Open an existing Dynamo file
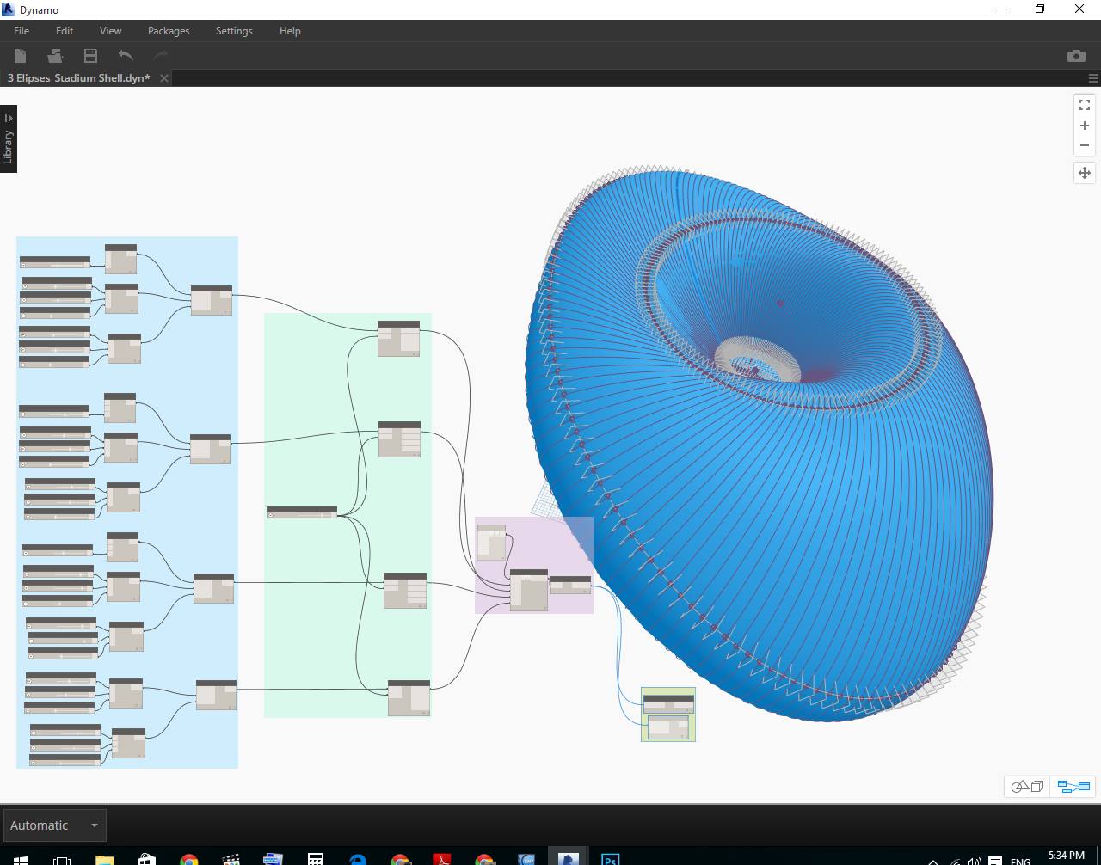The width and height of the screenshot is (1101, 865). point(53,55)
